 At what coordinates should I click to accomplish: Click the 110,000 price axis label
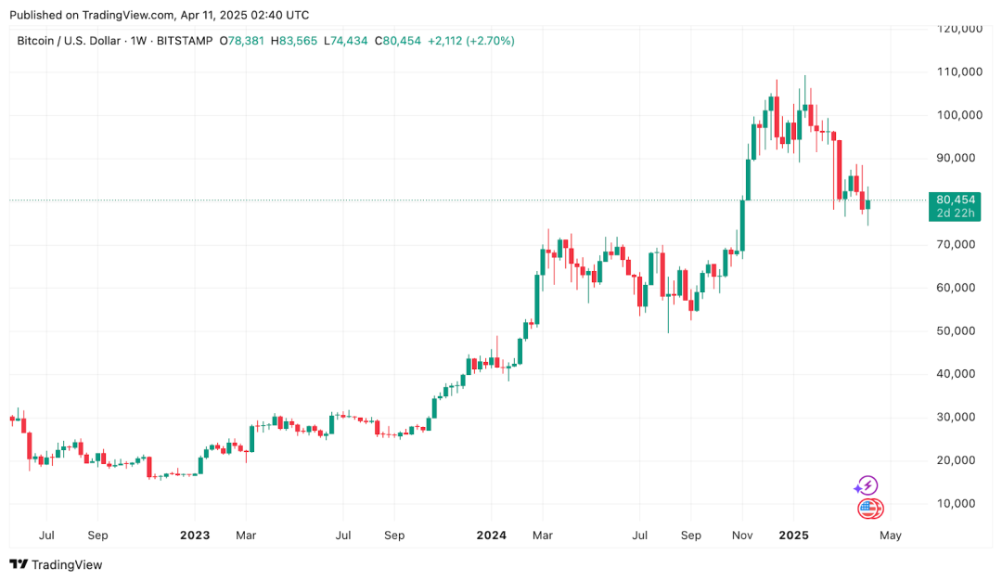(x=959, y=71)
